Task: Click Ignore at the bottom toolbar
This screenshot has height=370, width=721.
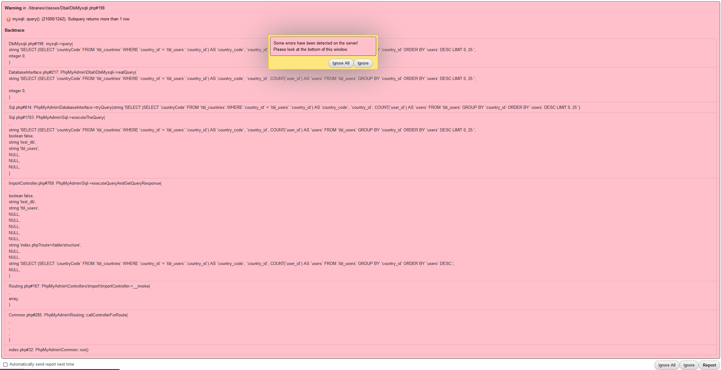Action: pyautogui.click(x=689, y=365)
